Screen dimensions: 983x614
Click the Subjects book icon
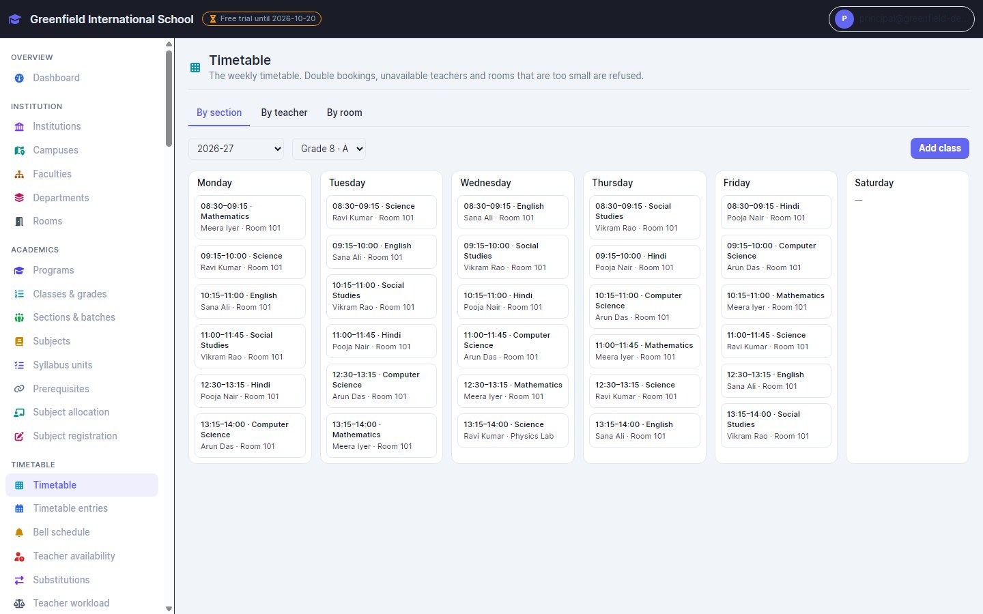(x=19, y=342)
